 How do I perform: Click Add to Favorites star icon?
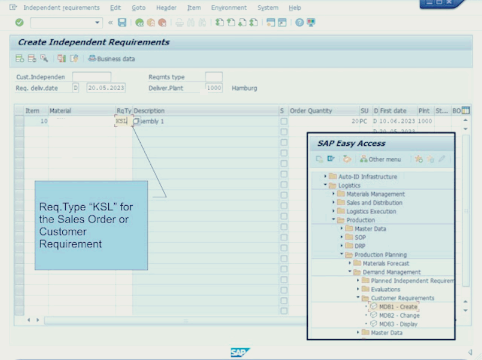click(x=419, y=159)
